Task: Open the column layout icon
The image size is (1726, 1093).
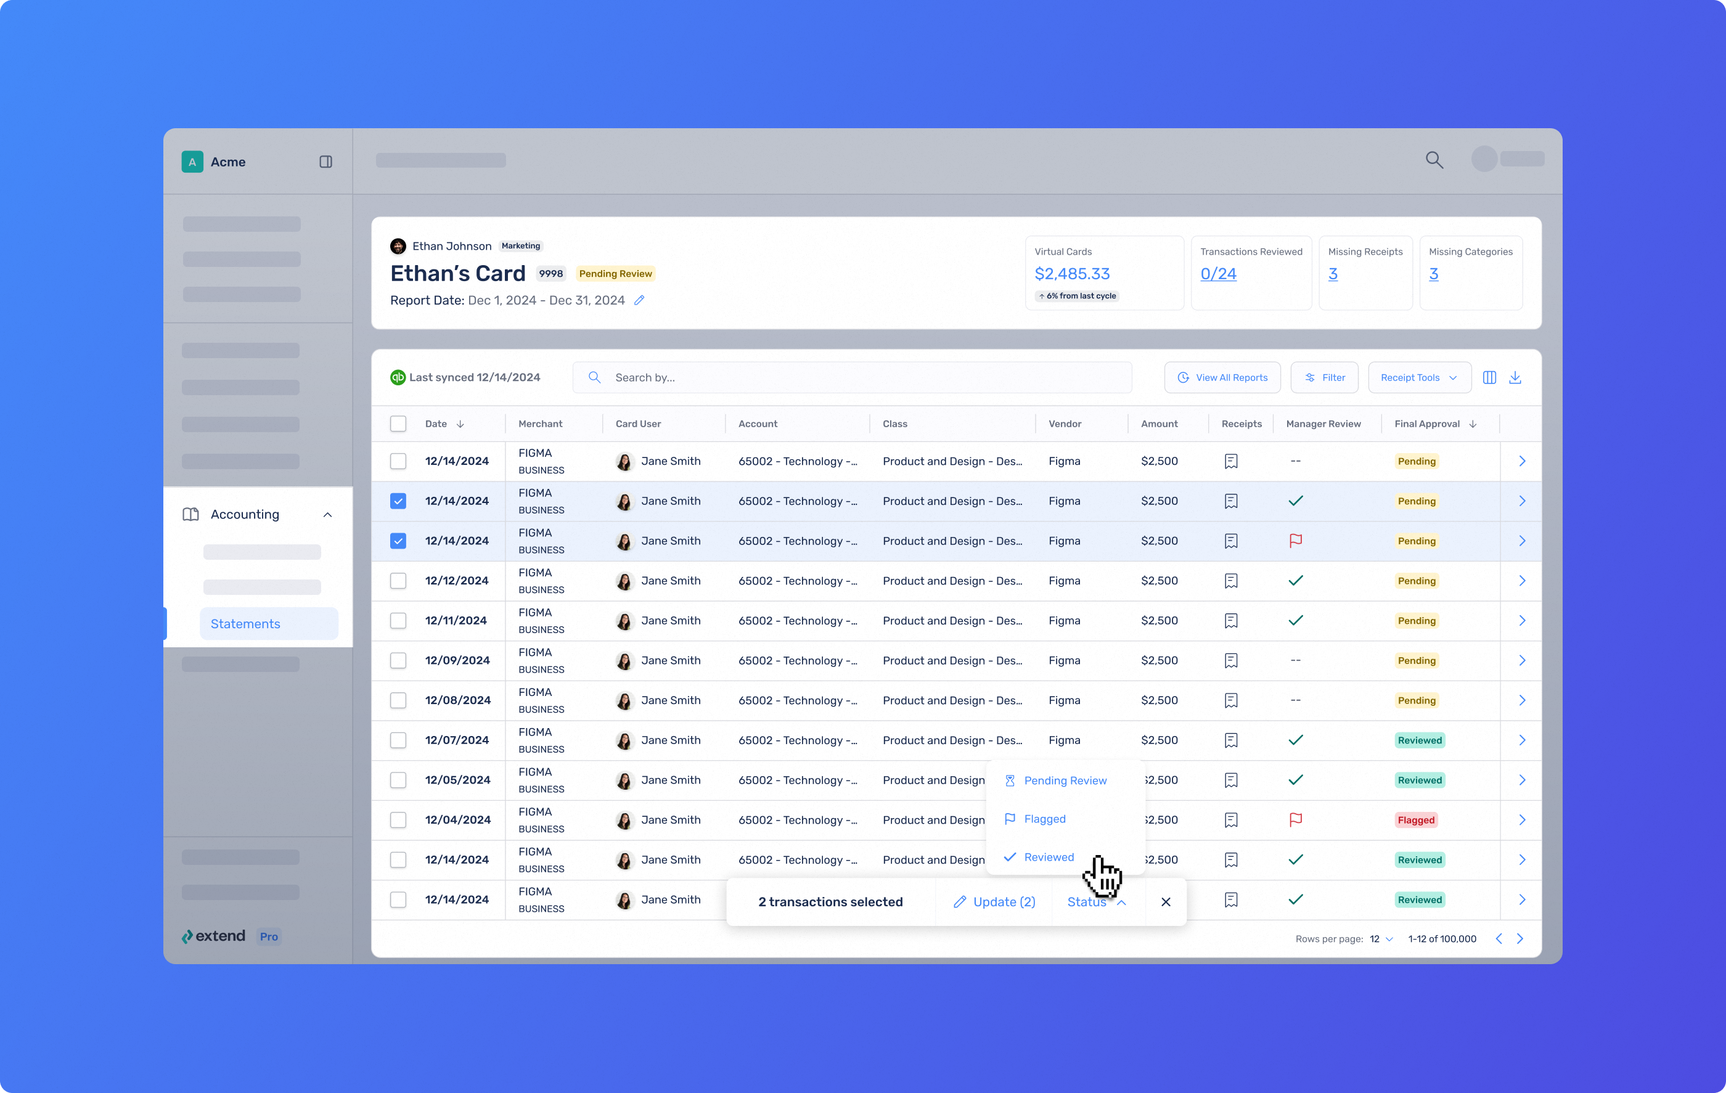Action: [x=1489, y=378]
